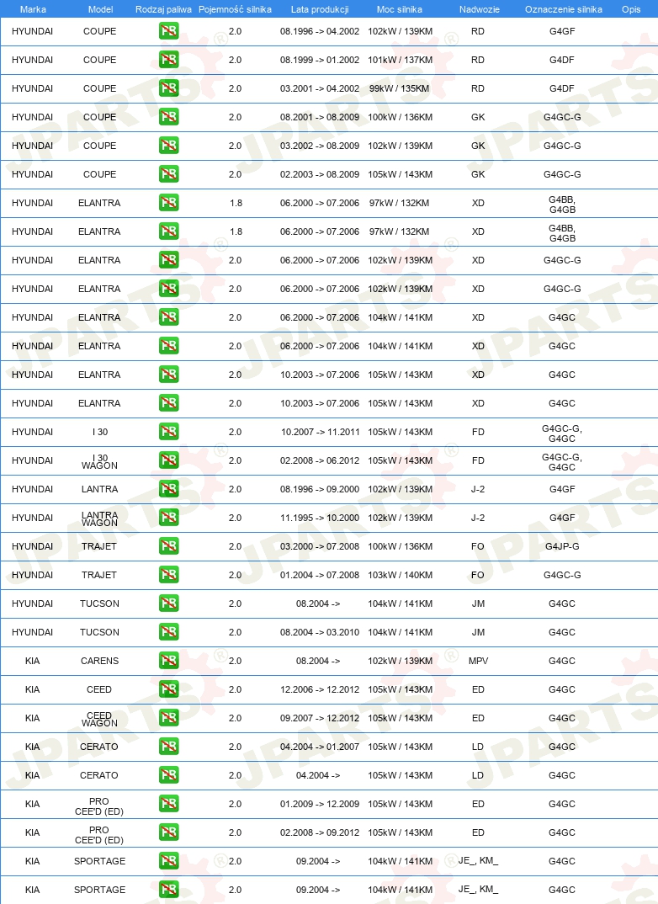658x904 pixels.
Task: Click the fuel icon in the KIA CARENS row
Action: tap(169, 661)
